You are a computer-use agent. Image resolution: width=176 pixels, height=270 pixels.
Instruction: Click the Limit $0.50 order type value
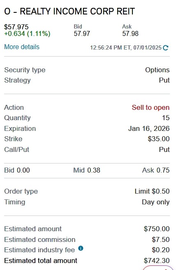[x=152, y=191]
